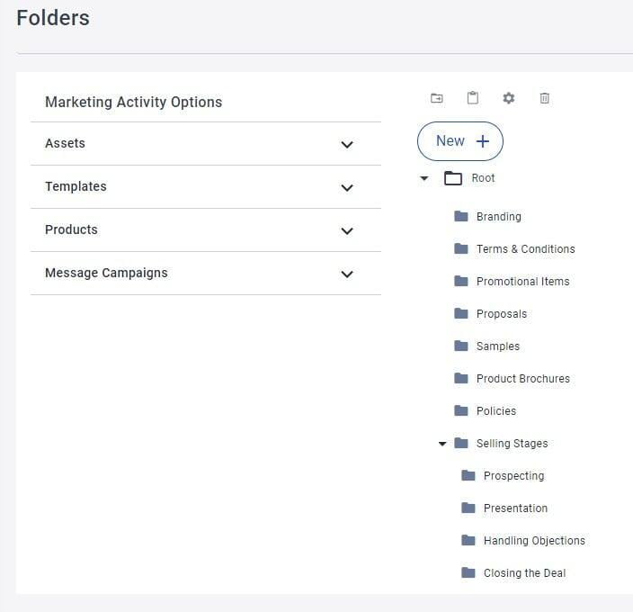Image resolution: width=633 pixels, height=612 pixels.
Task: Click the New button
Action: point(460,141)
